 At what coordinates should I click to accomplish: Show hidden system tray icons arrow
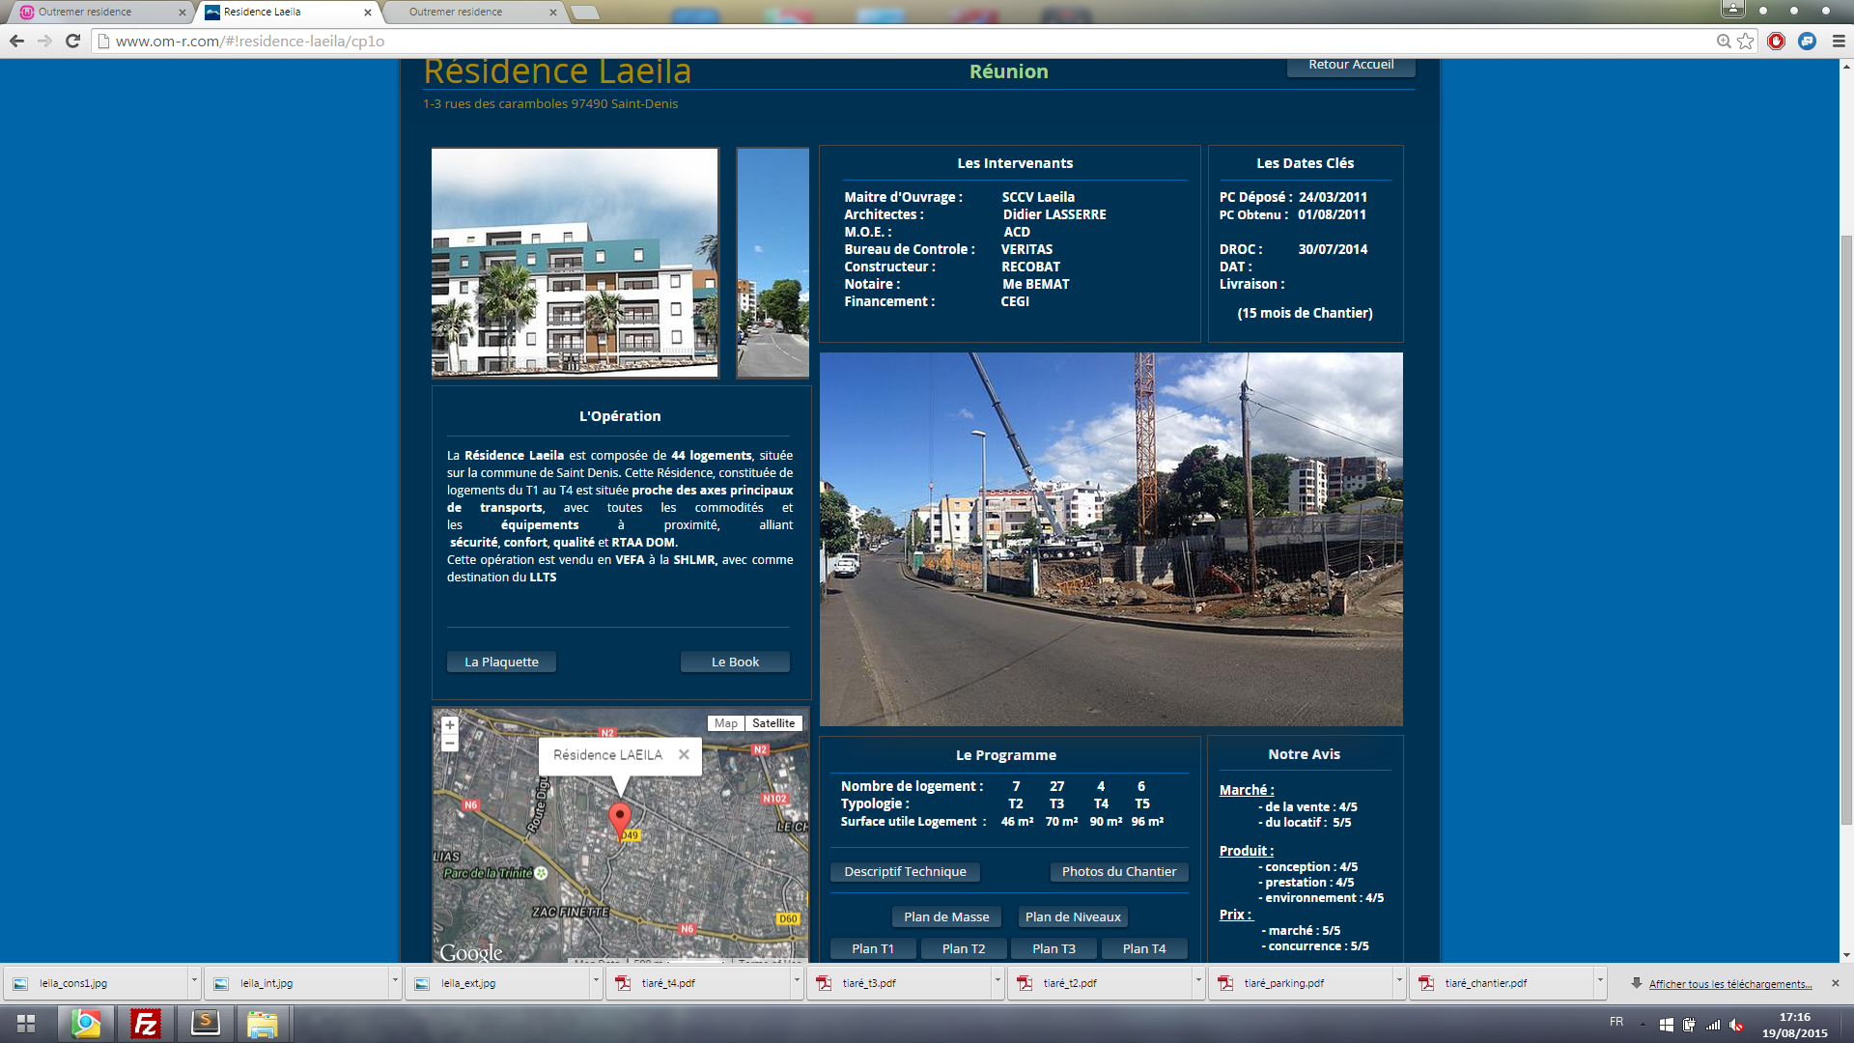[1643, 1025]
